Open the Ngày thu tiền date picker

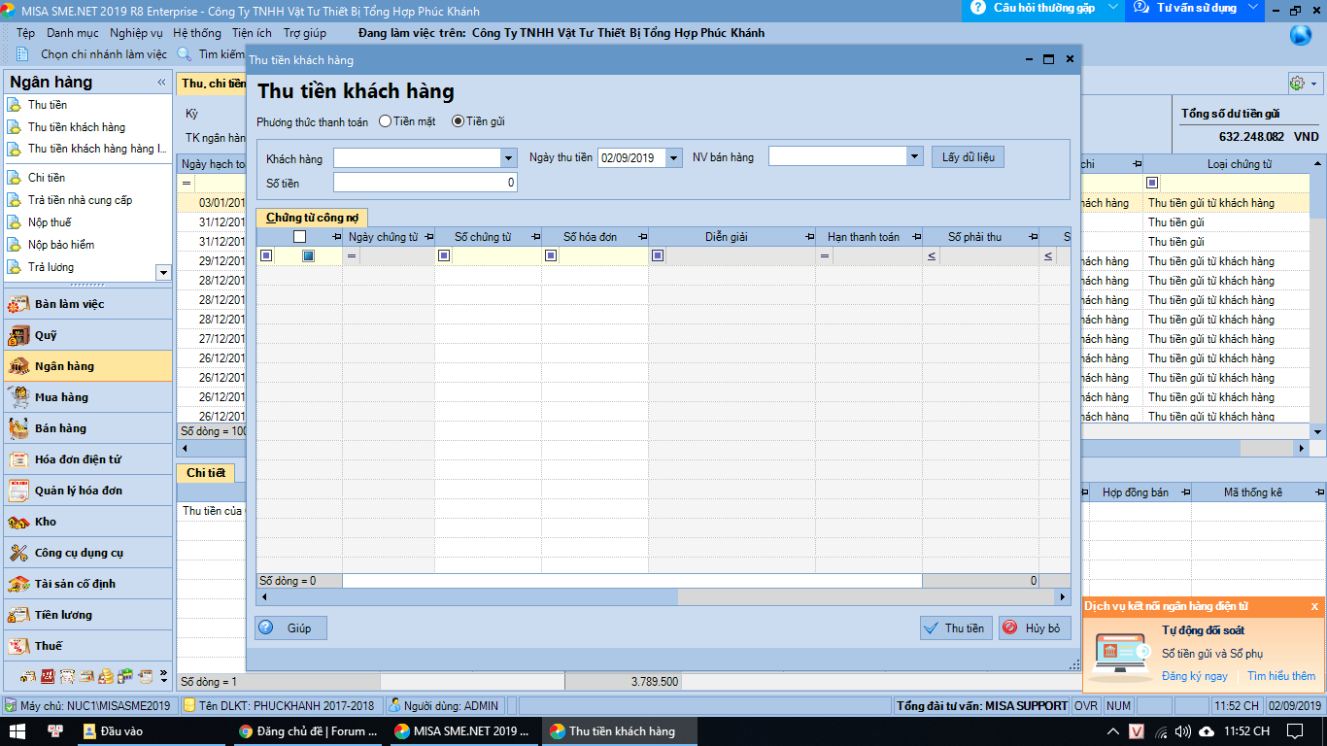(673, 157)
